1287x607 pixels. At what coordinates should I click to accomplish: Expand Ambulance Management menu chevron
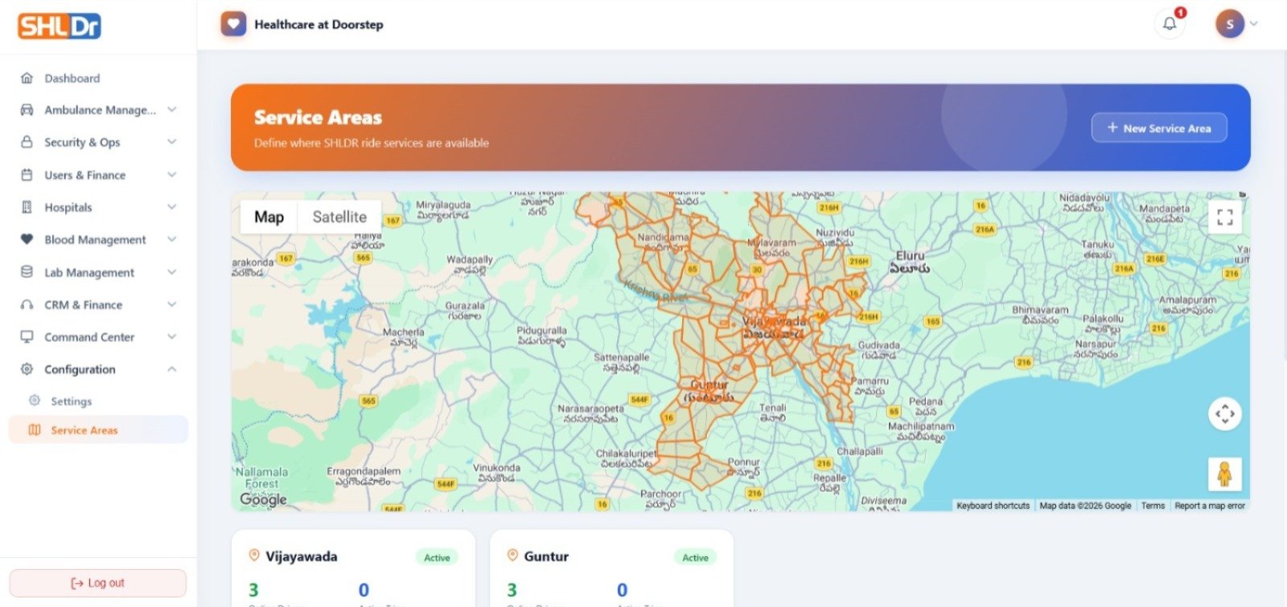(171, 110)
